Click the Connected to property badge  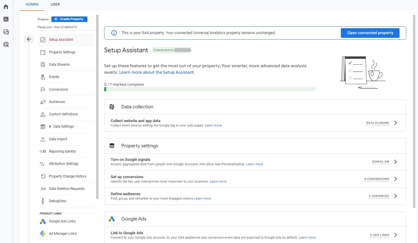pos(172,50)
